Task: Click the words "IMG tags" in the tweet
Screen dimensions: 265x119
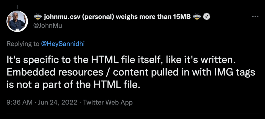Action: click(x=234, y=73)
